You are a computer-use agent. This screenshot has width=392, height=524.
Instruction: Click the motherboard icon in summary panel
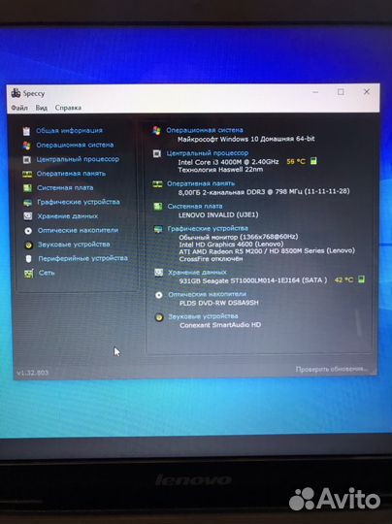158,207
